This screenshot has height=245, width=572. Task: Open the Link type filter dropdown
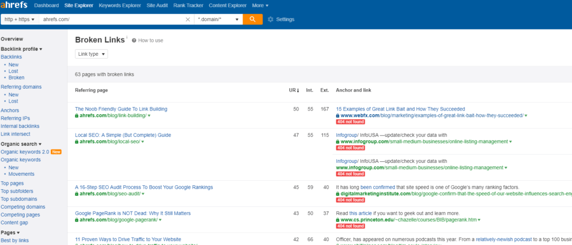click(x=91, y=54)
